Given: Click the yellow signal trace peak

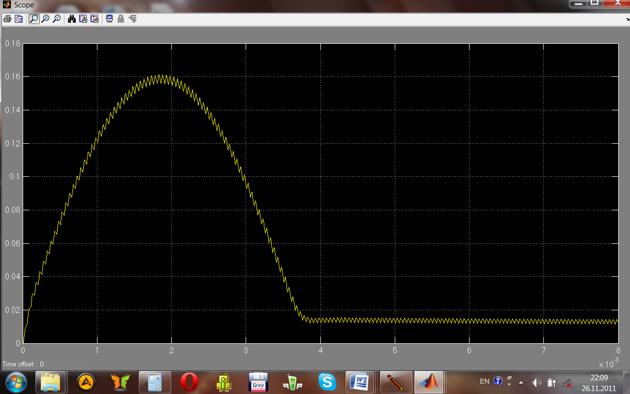Looking at the screenshot, I should (160, 78).
